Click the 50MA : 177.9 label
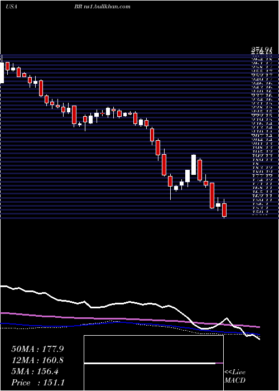Viewport: 279px width, 391px height. coord(37,349)
